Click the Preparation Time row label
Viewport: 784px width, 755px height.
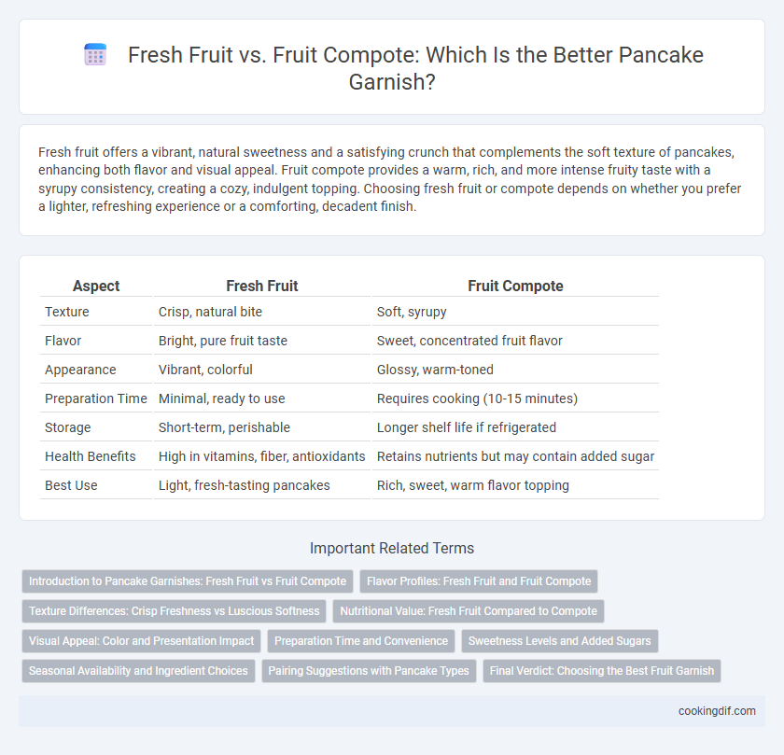[96, 398]
